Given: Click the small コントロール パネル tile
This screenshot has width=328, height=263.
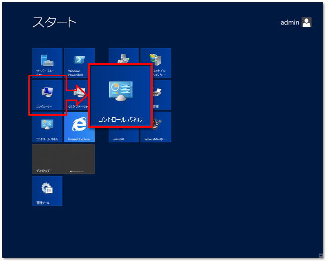Looking at the screenshot, I should [x=47, y=126].
